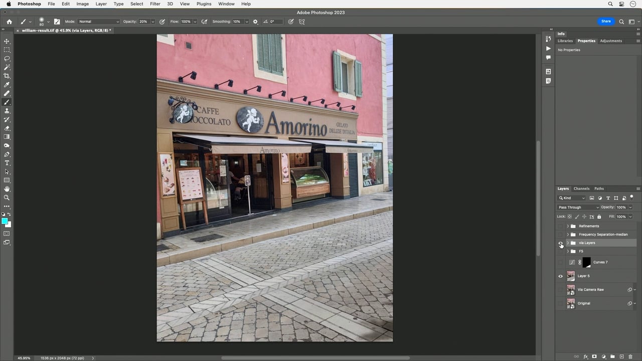Show the Original layer

click(561, 303)
